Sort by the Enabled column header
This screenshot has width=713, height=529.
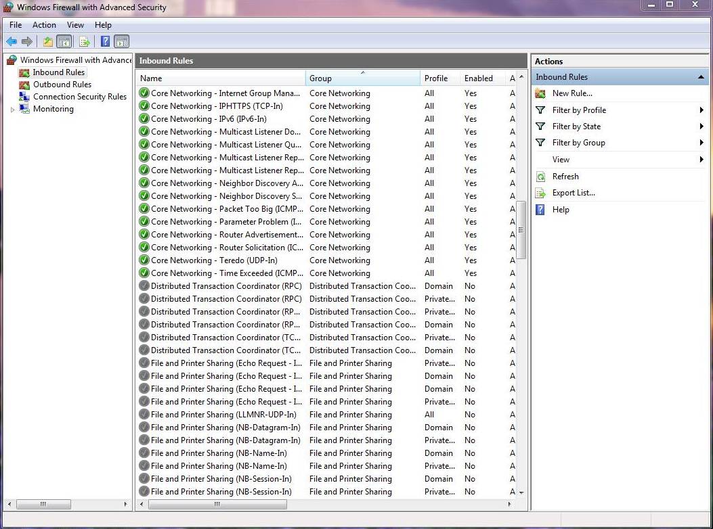[483, 78]
